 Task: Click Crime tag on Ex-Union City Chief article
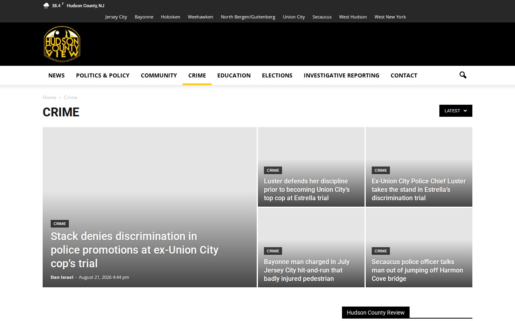pos(381,171)
